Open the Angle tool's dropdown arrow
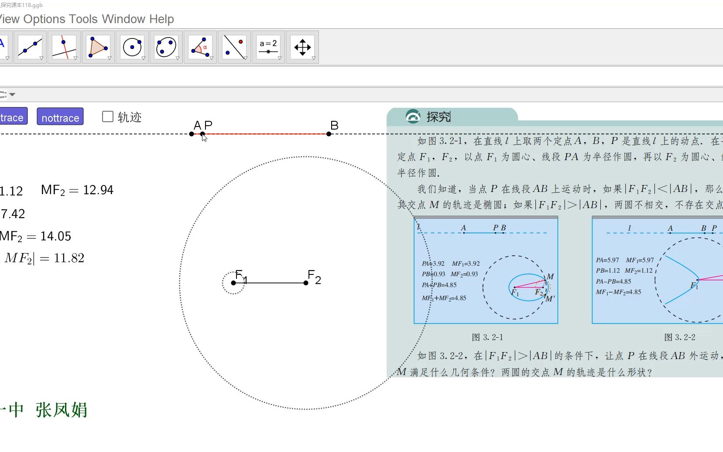 pos(212,58)
